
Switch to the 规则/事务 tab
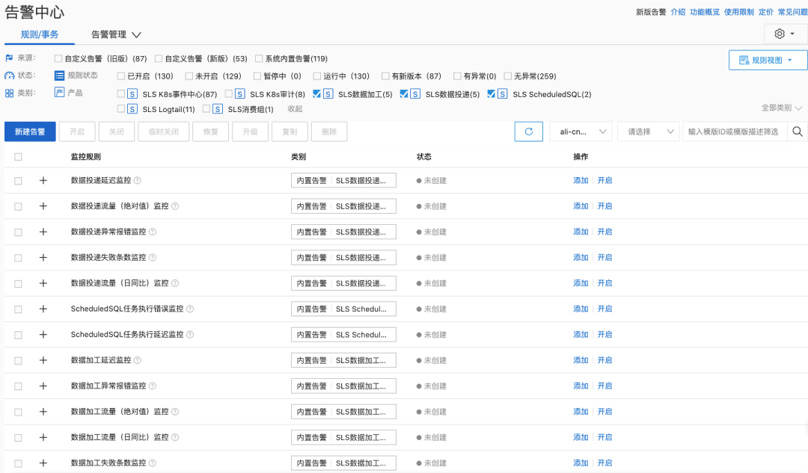(40, 34)
